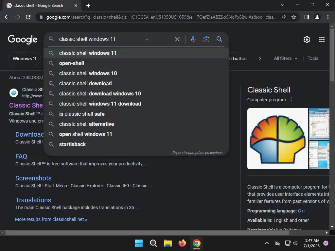Select the Windows 11 filter chip
The height and width of the screenshot is (251, 335).
click(x=24, y=59)
